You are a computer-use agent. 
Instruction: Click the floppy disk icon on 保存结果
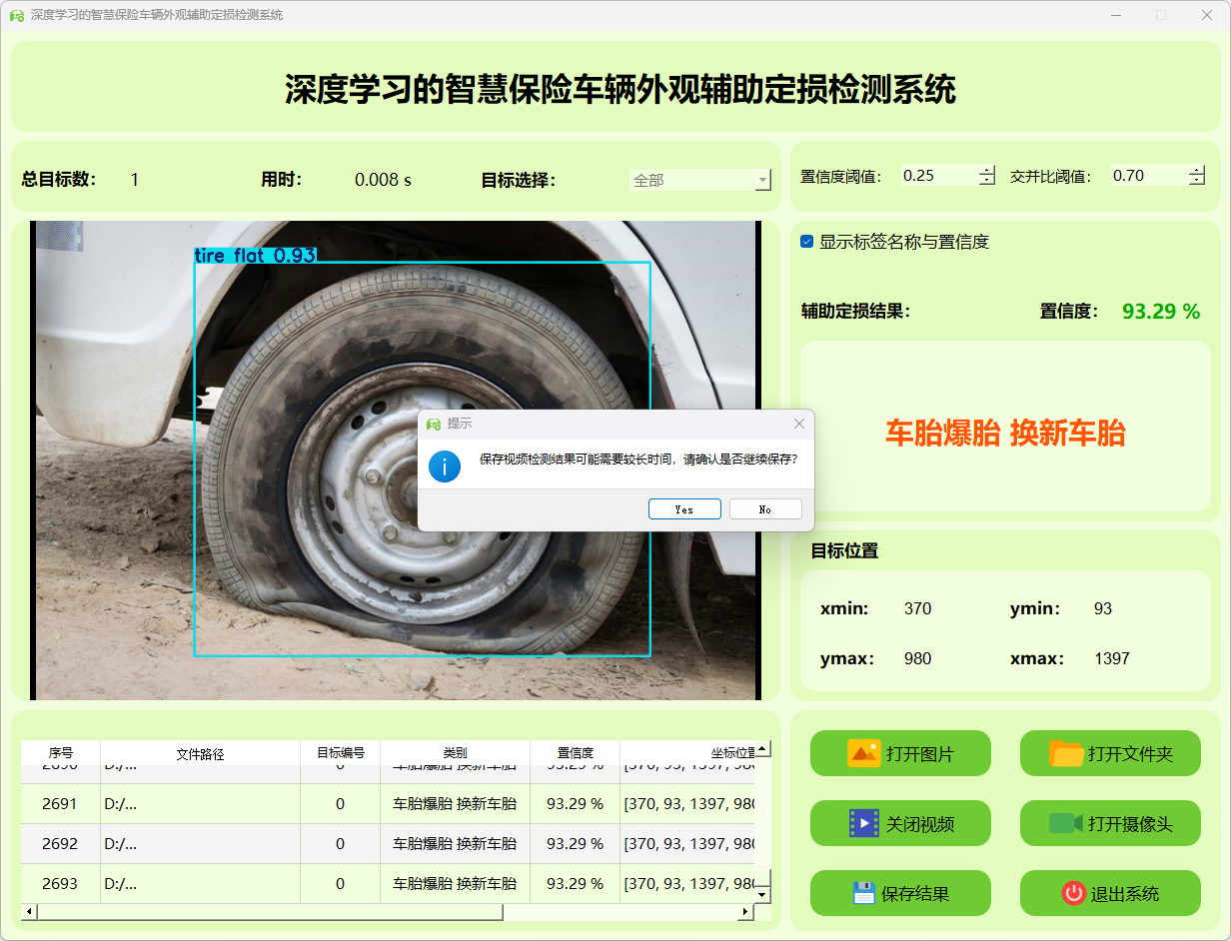(863, 893)
